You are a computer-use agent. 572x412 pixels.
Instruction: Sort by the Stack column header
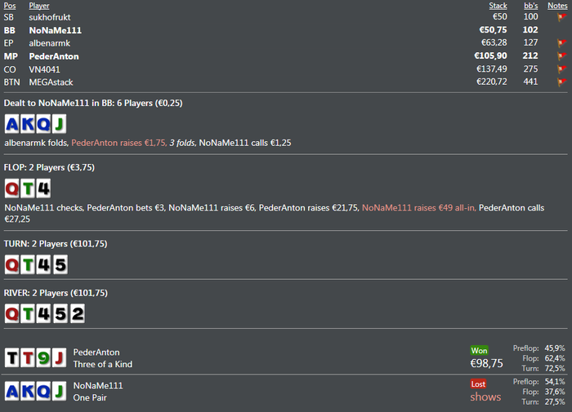coord(498,6)
